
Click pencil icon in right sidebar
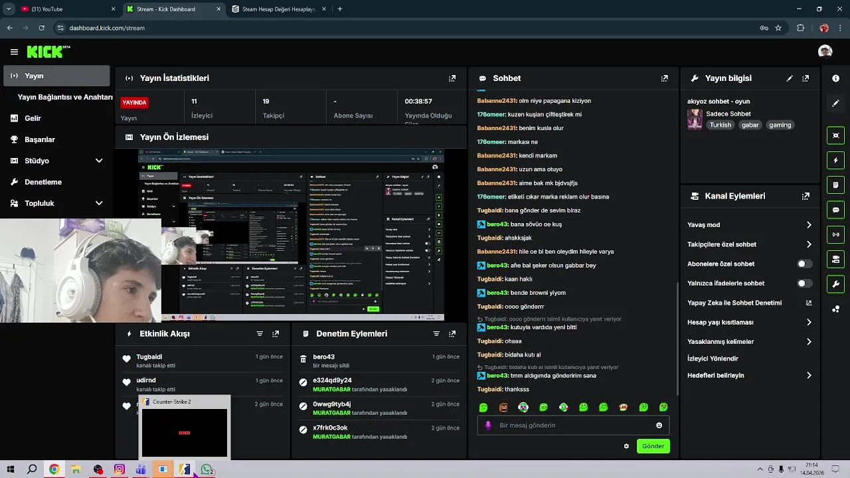[835, 104]
